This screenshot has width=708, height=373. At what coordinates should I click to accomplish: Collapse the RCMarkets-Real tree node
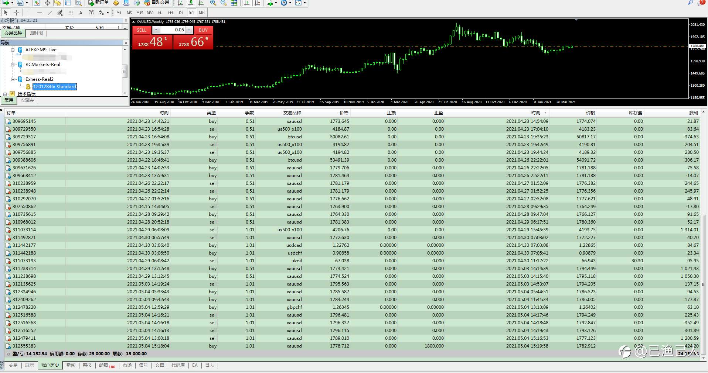(x=13, y=64)
